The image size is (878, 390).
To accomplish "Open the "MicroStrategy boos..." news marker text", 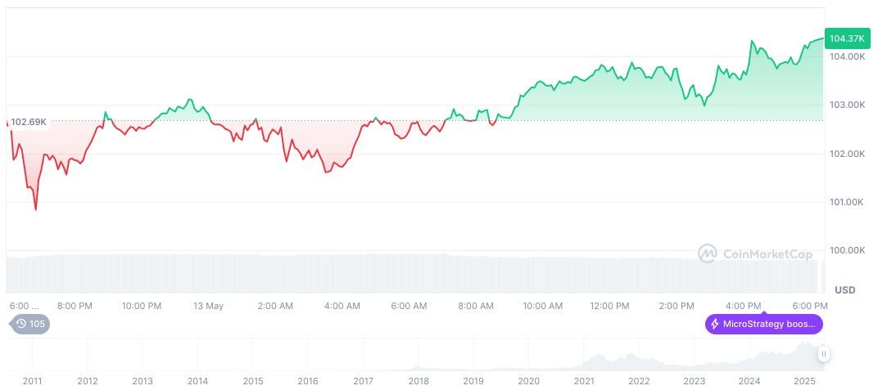I will [x=769, y=324].
